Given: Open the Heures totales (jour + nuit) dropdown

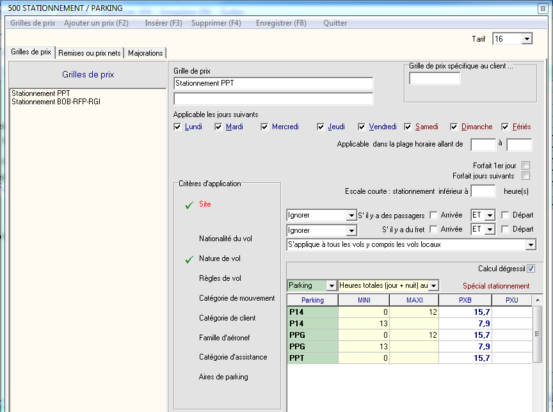Looking at the screenshot, I should click(433, 285).
